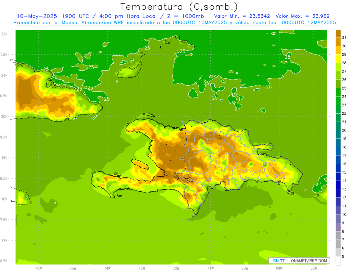Image resolution: width=352 pixels, height=272 pixels.
Task: Pick the orange legend swatch between 30 and 31
Action: point(338,42)
